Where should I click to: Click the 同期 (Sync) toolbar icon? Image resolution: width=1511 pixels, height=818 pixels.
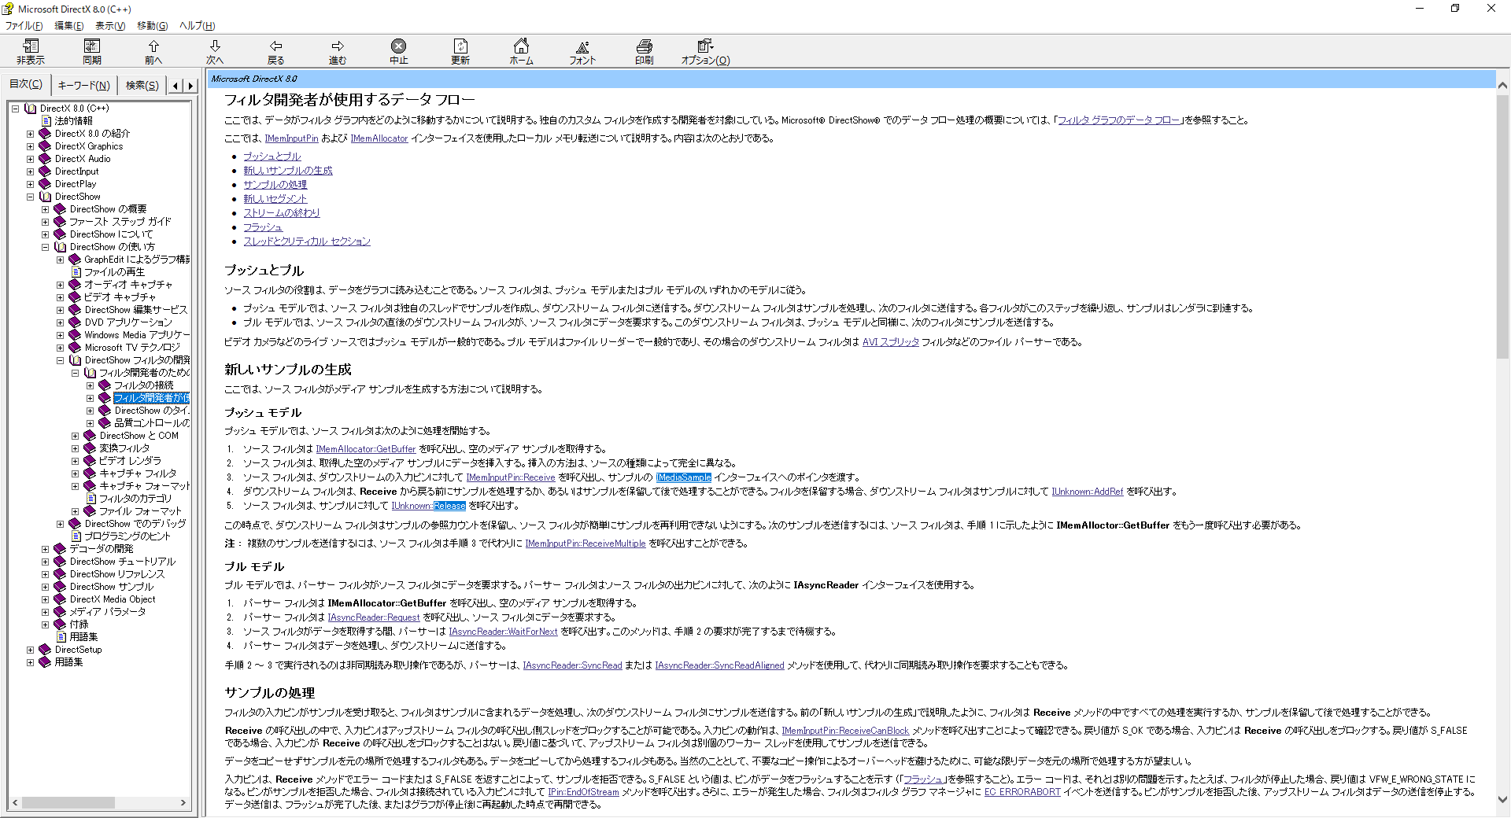(92, 46)
